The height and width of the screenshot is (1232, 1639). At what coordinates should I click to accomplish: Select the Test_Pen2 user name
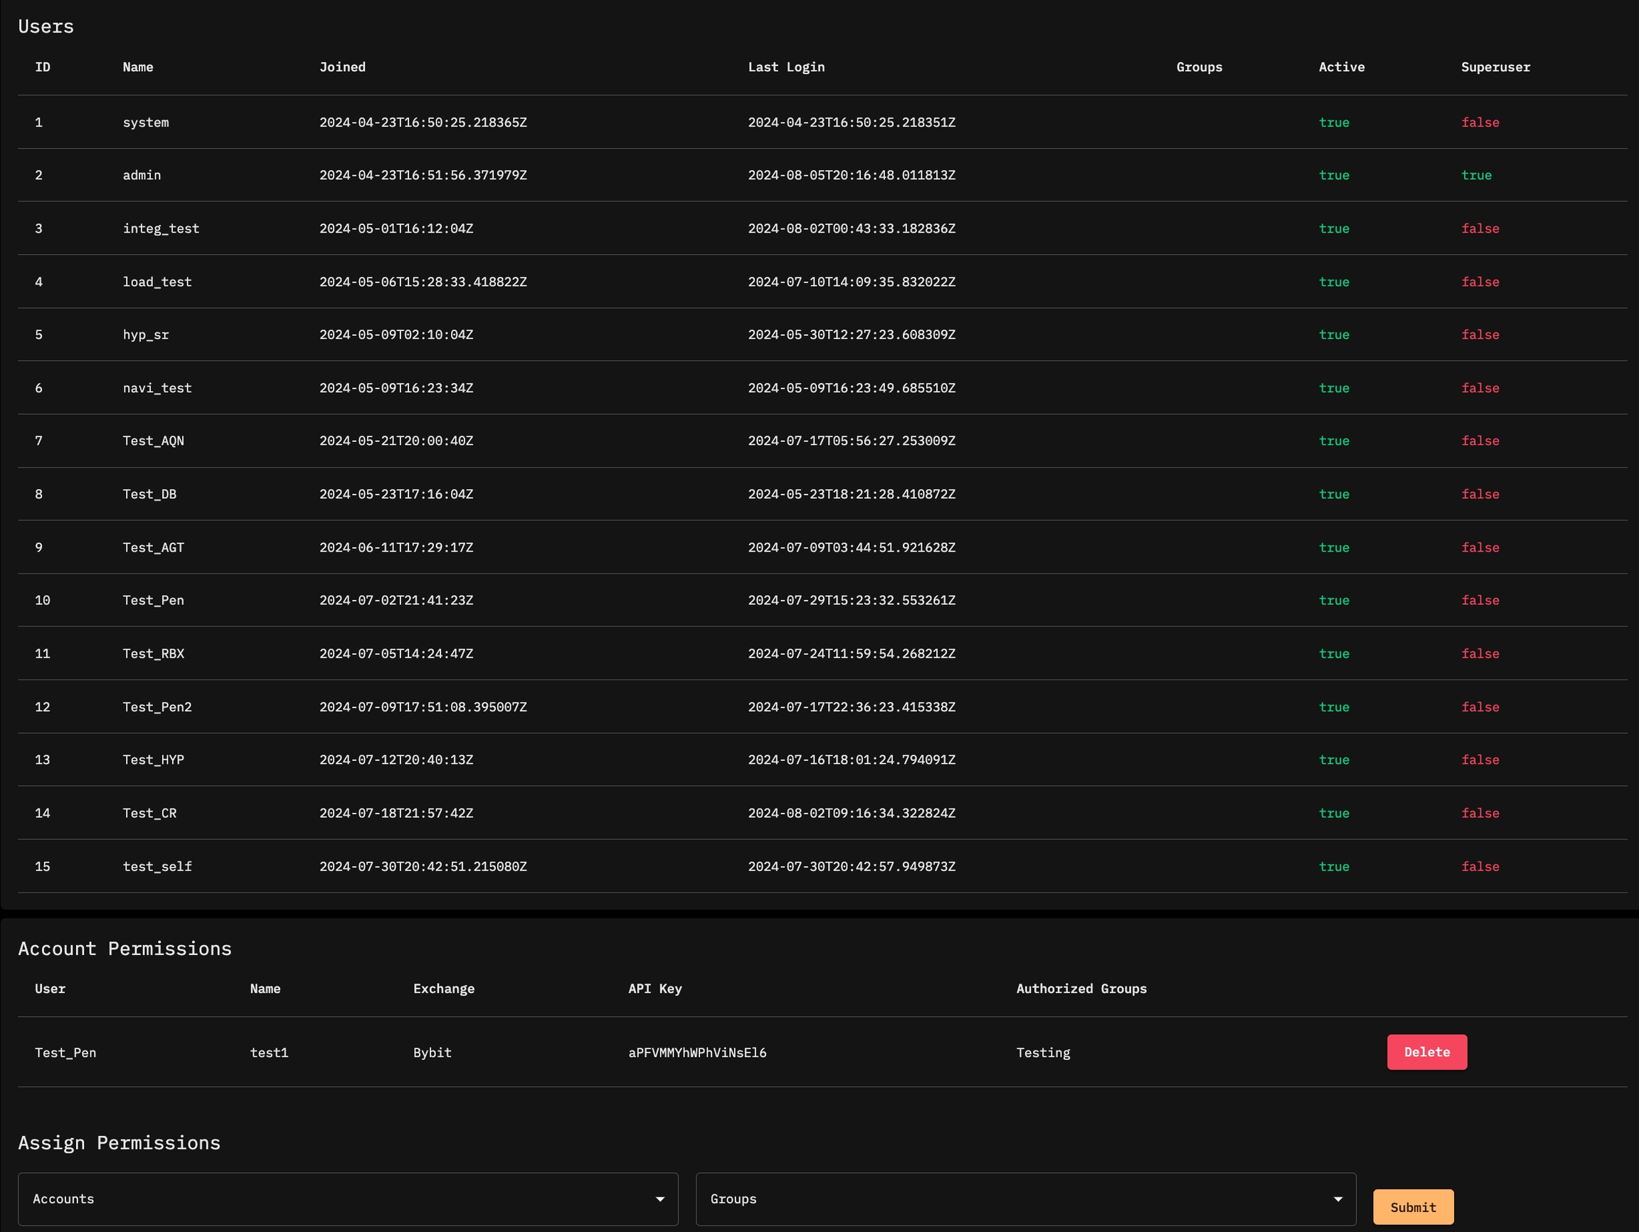(157, 707)
